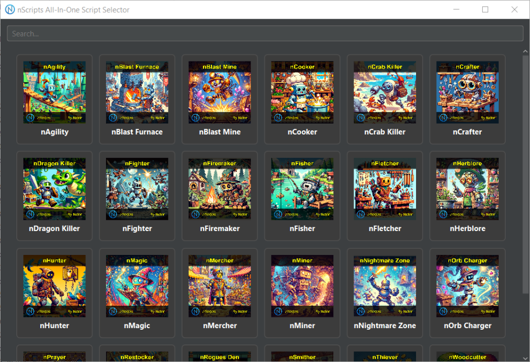Click the nBlast Furnace caption text

coord(137,132)
